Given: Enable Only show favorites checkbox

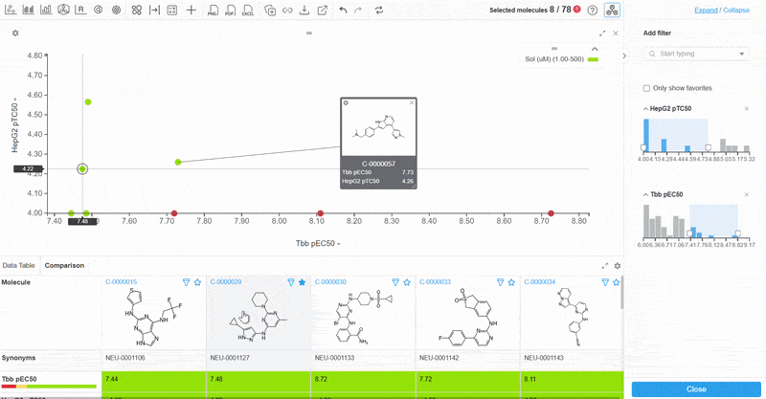Looking at the screenshot, I should (646, 88).
